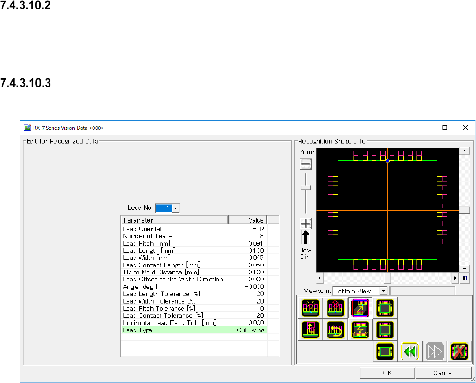Click the zoom in plus button

pos(306,224)
